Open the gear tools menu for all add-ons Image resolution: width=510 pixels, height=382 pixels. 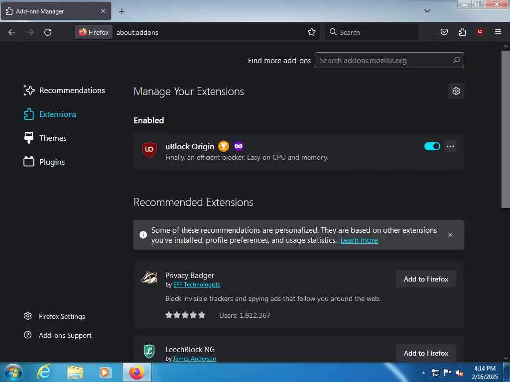456,92
